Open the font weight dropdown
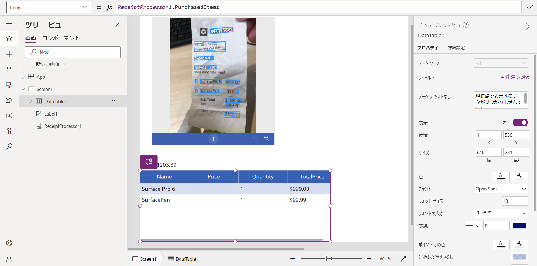Screen dimensions: 537x266 click(x=501, y=213)
